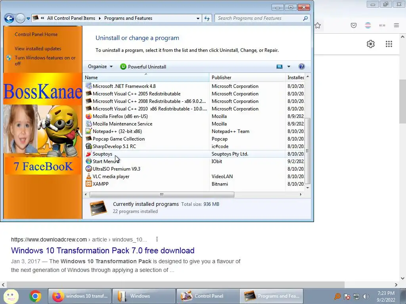Sort by the Installed On column header

click(x=295, y=78)
